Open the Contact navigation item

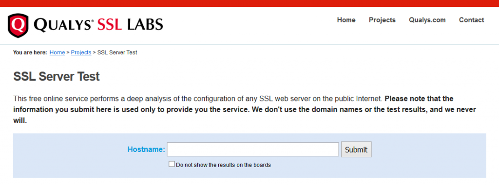471,20
